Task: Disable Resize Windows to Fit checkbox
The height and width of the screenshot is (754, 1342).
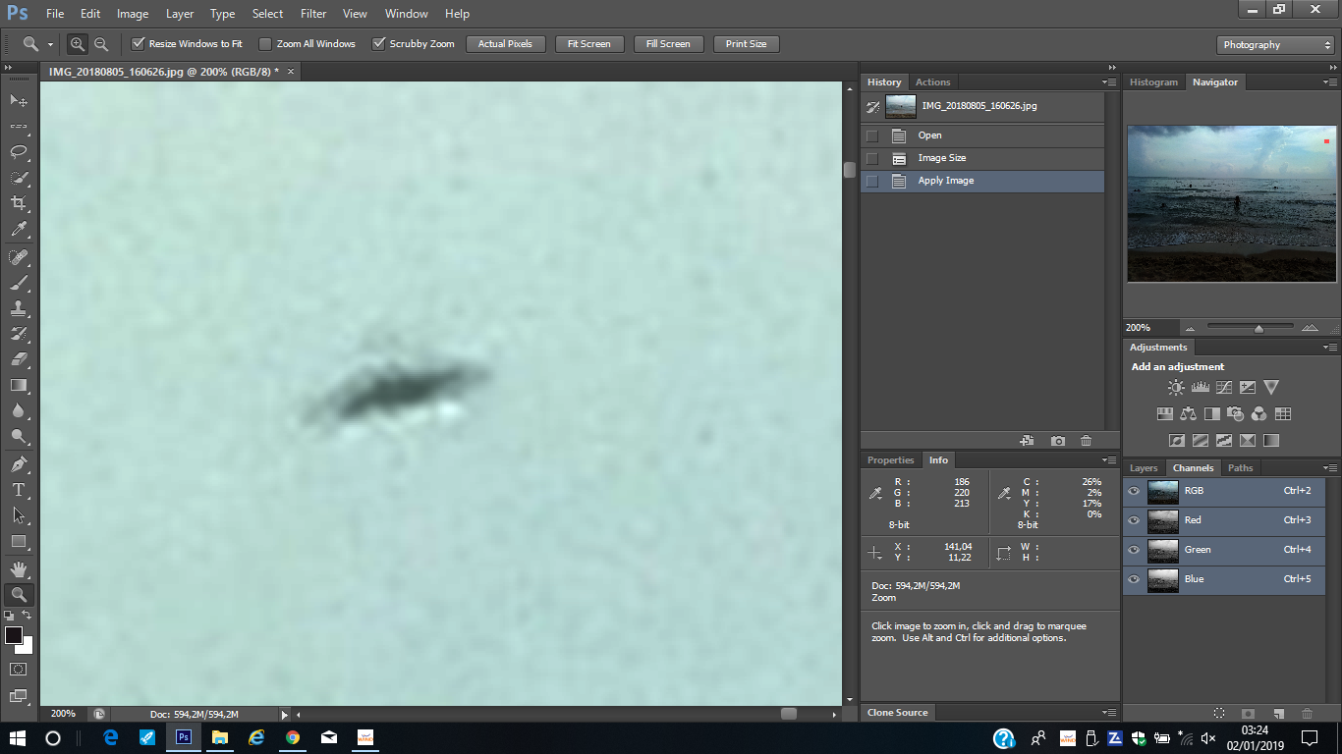Action: point(139,44)
